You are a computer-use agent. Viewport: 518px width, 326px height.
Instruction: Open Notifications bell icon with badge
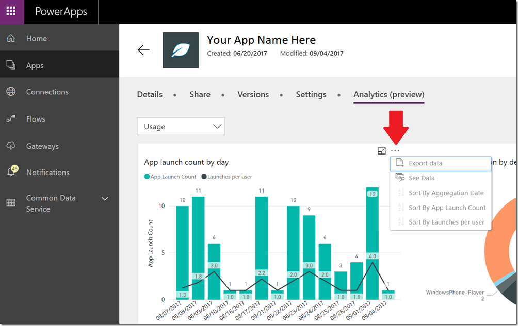point(11,172)
